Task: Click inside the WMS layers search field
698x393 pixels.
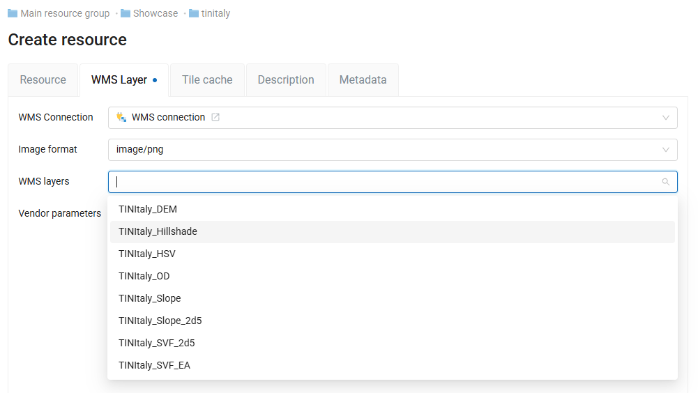Action: (384, 182)
